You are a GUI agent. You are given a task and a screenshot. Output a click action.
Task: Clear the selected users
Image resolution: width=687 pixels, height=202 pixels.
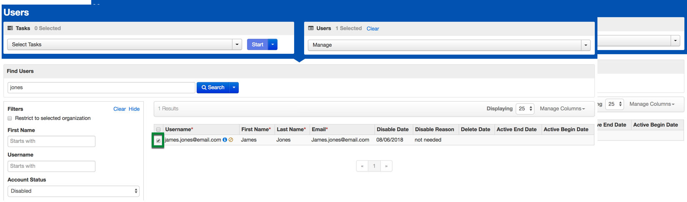(372, 29)
